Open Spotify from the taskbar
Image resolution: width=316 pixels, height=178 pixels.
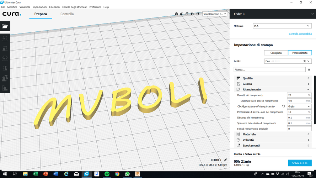(107, 174)
